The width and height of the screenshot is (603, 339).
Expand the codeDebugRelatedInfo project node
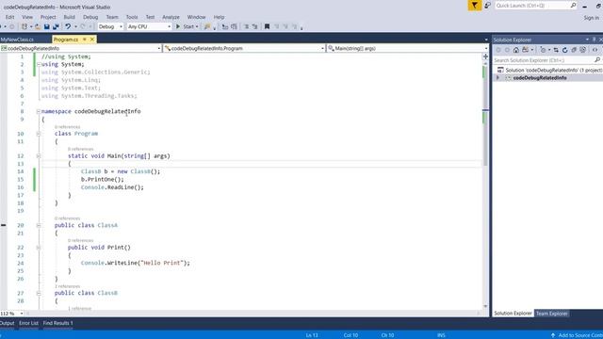(x=498, y=77)
